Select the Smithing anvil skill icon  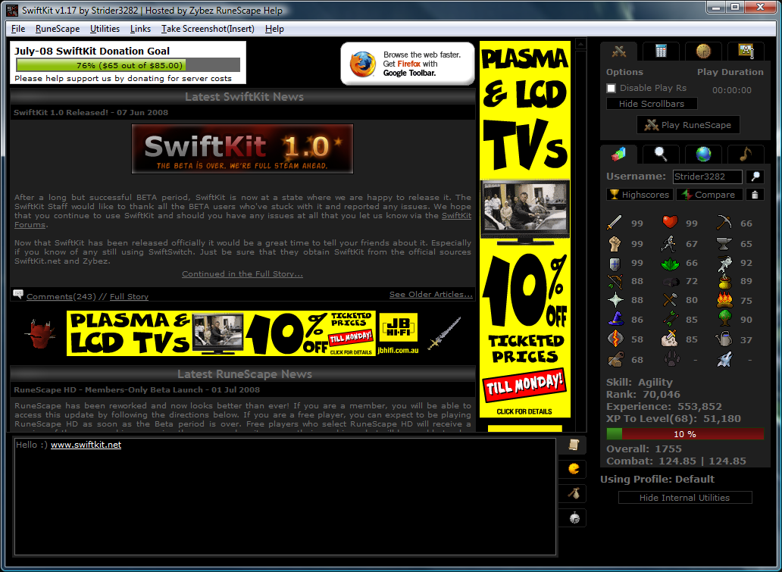click(x=724, y=243)
